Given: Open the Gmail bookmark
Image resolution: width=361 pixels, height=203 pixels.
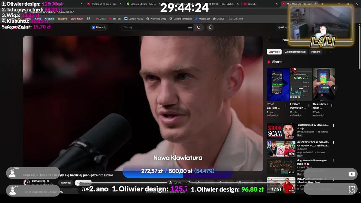Looking at the screenshot, I should pyautogui.click(x=101, y=19).
